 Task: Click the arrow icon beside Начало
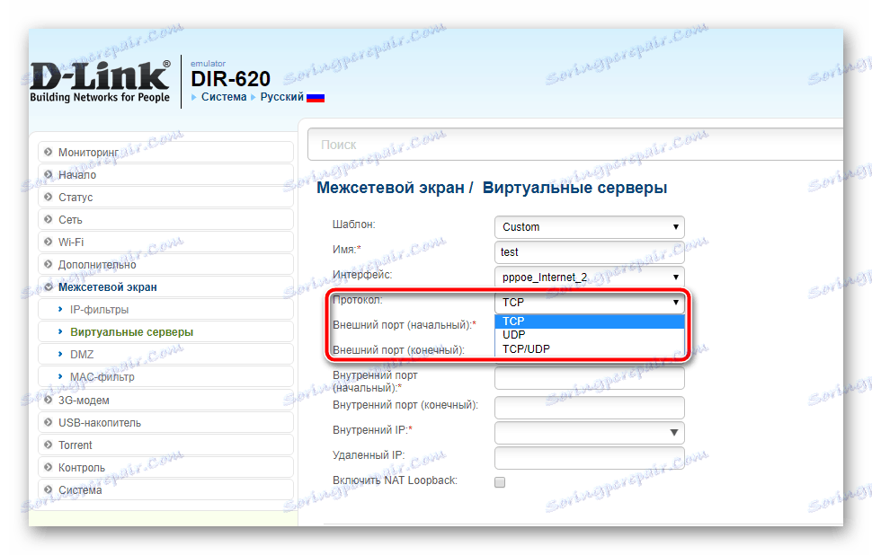46,174
